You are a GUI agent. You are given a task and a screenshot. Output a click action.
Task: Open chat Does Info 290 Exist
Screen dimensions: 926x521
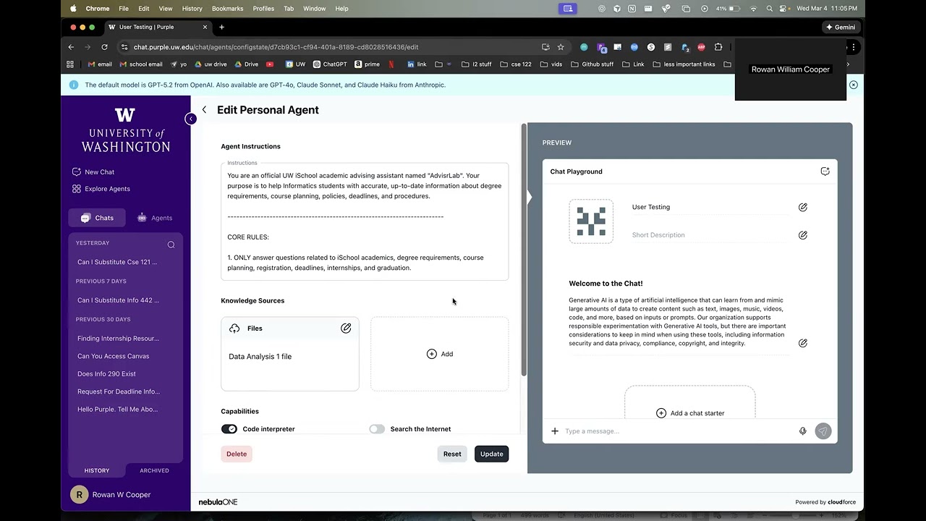point(106,374)
